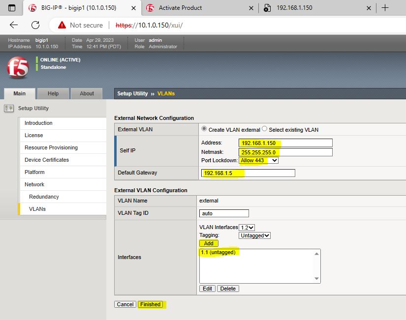The image size is (406, 320).
Task: Choose Select existing VLAN radio button
Action: coord(265,129)
